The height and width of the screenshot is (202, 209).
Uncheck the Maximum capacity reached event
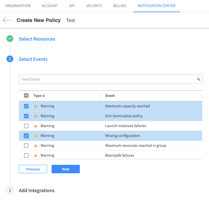[x=26, y=106]
